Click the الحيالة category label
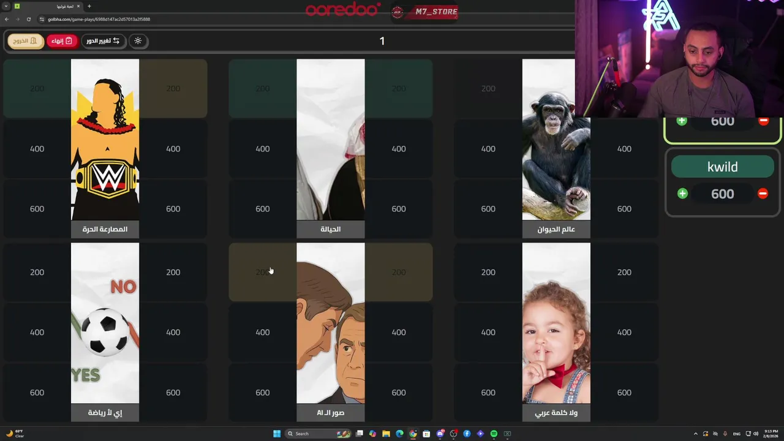The height and width of the screenshot is (441, 784). [x=331, y=229]
